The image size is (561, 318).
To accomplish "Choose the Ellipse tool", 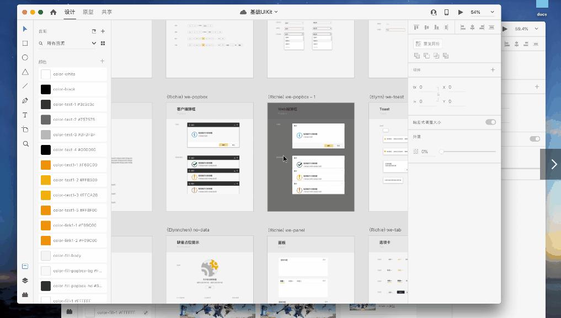I will pos(25,57).
